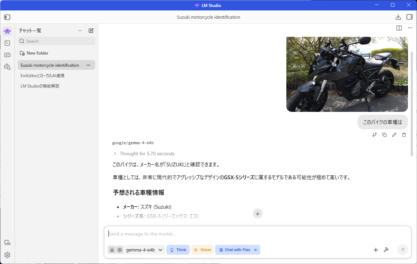Open the LM Link icon in the sidebar bottom

tap(7, 243)
